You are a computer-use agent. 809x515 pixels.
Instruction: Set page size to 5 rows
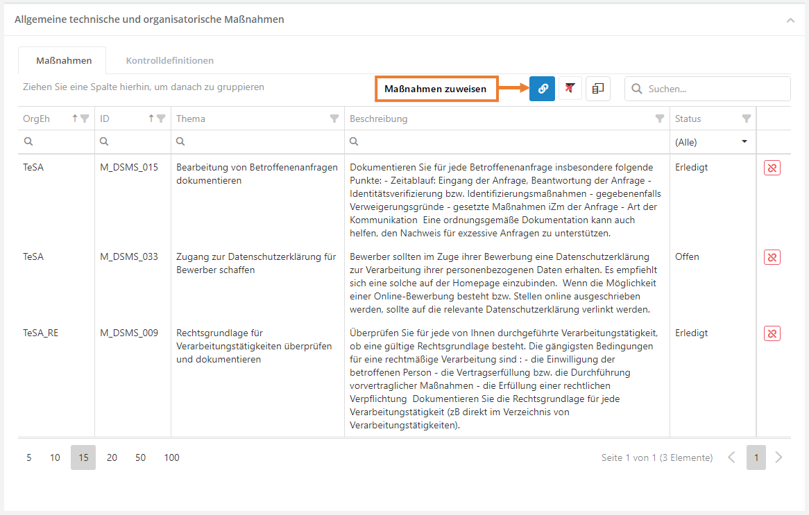point(28,457)
